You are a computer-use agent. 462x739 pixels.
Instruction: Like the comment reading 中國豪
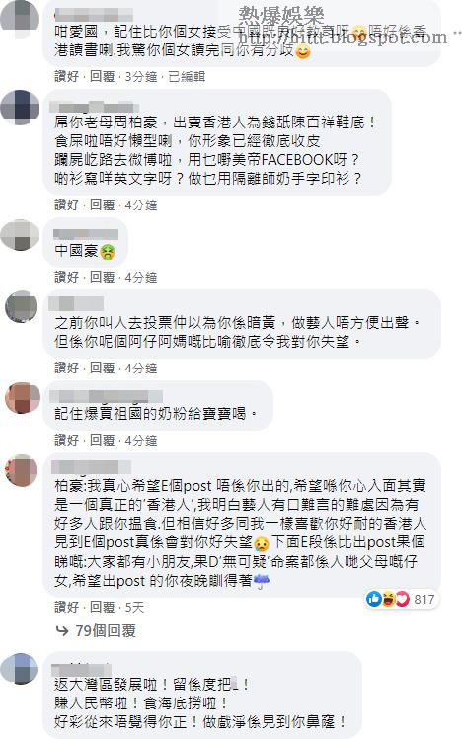(x=66, y=277)
